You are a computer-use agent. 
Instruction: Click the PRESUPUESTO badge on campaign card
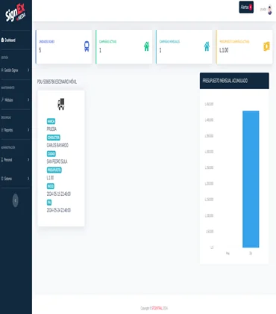pyautogui.click(x=54, y=170)
